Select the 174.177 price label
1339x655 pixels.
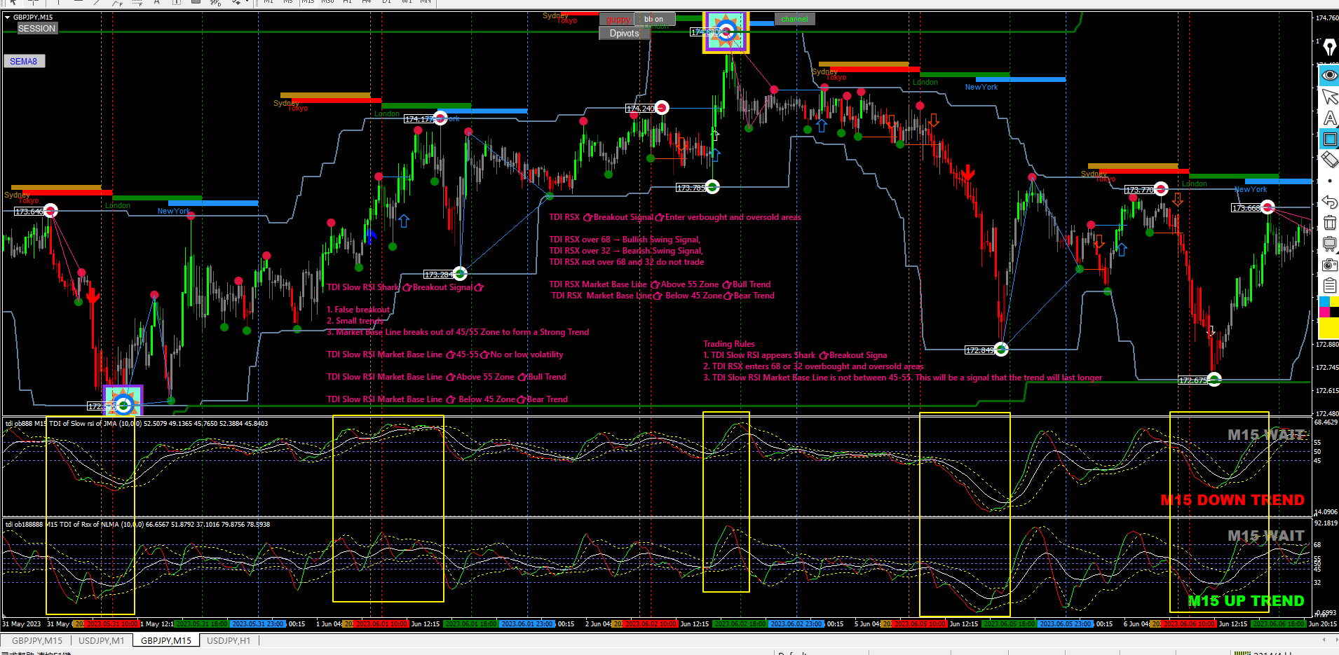419,119
